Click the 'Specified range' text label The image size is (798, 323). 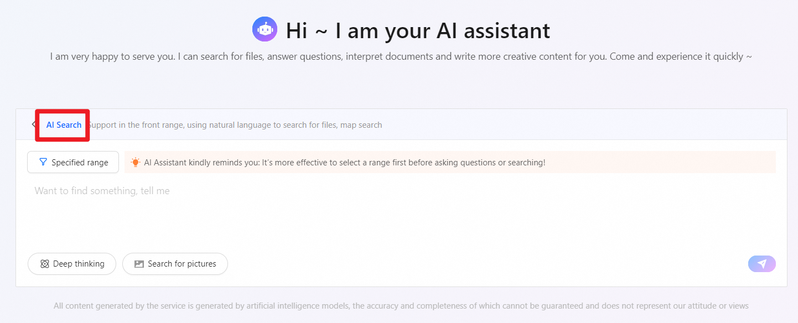pos(80,163)
